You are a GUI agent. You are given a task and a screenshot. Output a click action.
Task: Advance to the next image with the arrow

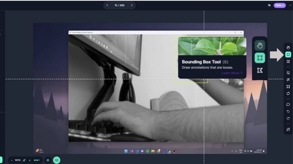(x=131, y=5)
